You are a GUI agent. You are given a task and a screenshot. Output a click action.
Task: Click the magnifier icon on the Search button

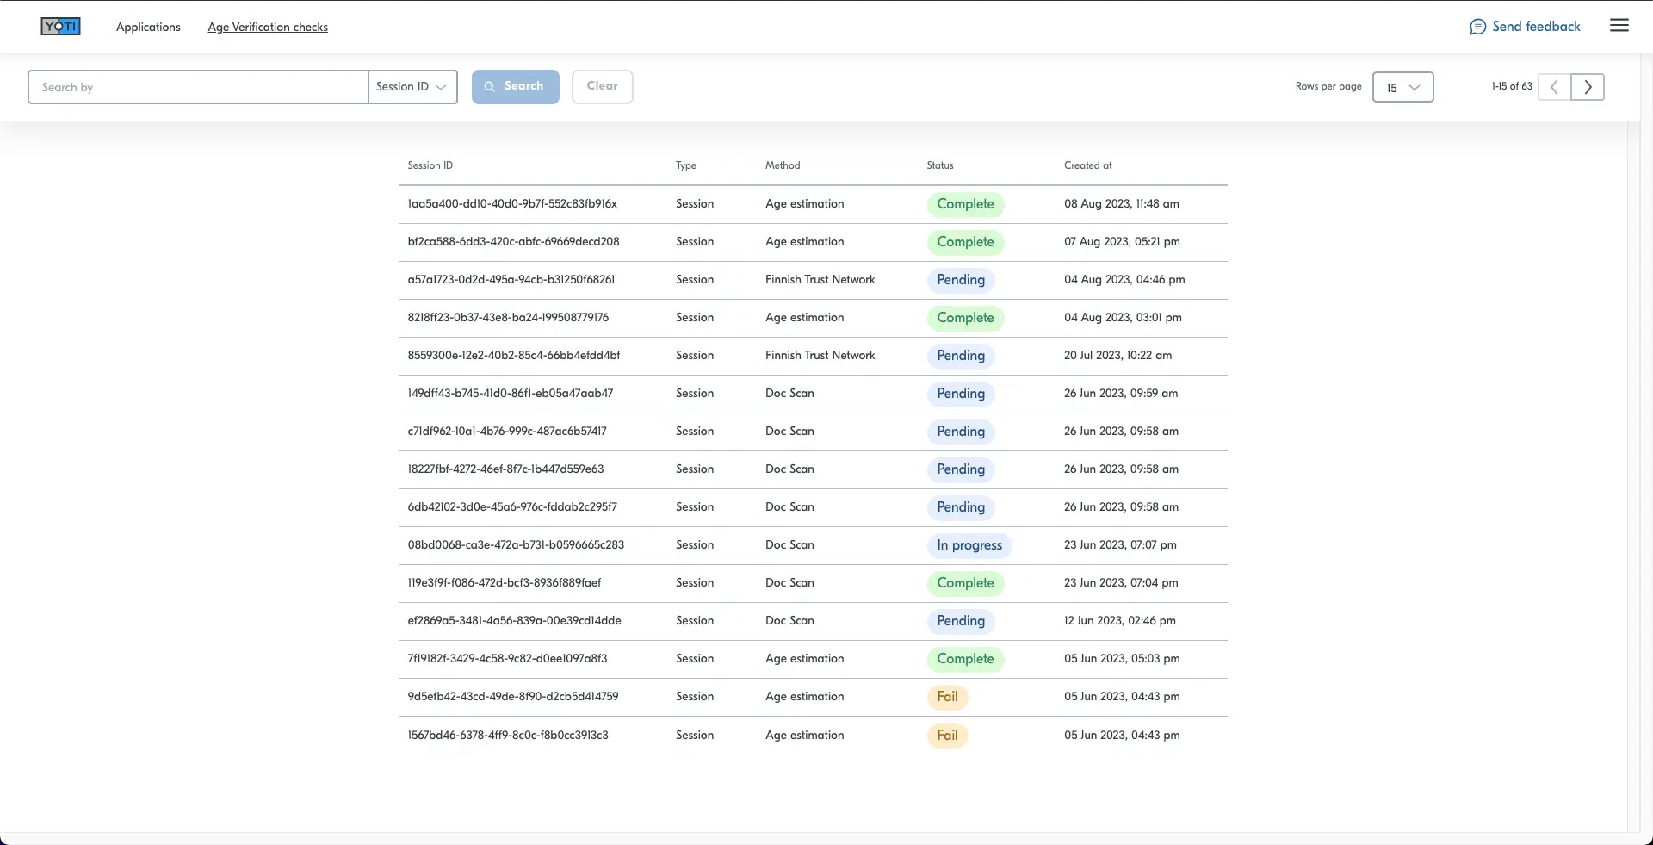click(489, 86)
